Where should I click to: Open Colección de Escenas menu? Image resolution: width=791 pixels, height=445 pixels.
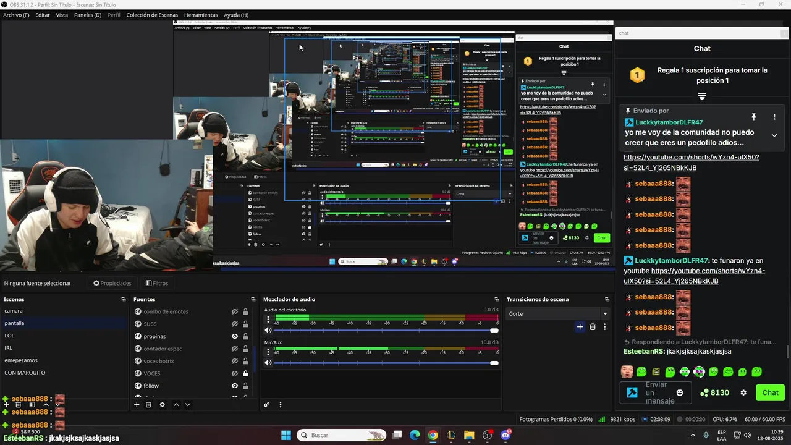pyautogui.click(x=152, y=15)
